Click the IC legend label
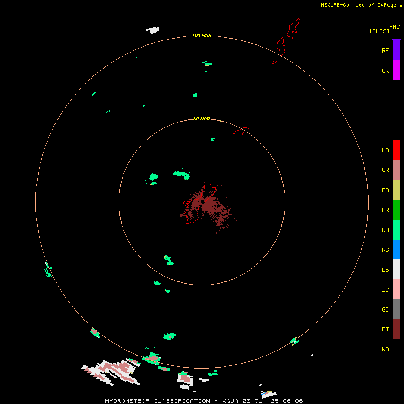Image resolution: width=404 pixels, height=404 pixels. (385, 290)
